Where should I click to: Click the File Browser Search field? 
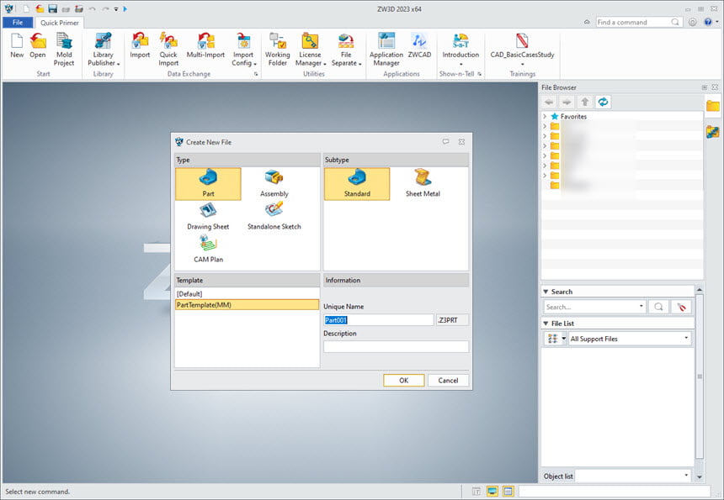[594, 307]
